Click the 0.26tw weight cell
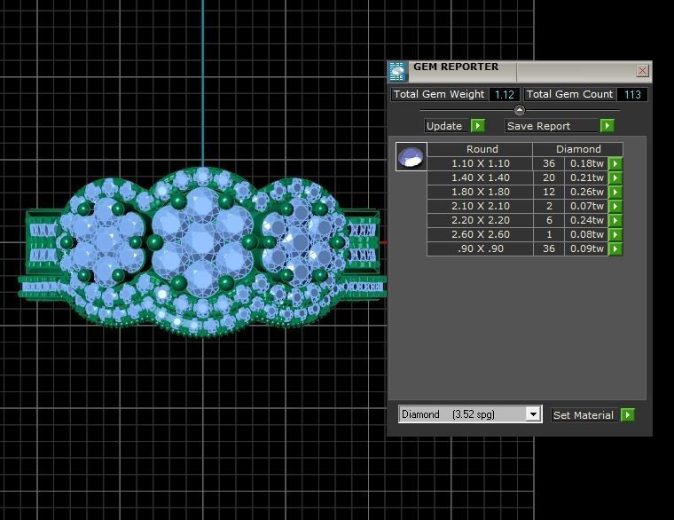Image resolution: width=674 pixels, height=520 pixels. pyautogui.click(x=586, y=192)
